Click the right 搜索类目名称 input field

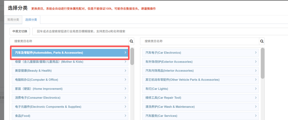pyautogui.click(x=200, y=41)
